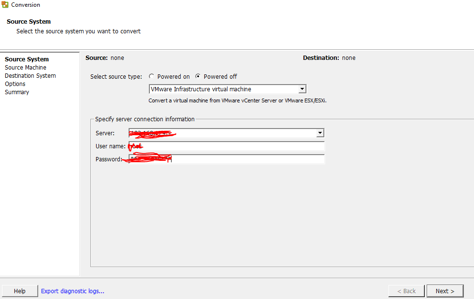Go to Summary step
Screen dimensions: 474x299
17,92
